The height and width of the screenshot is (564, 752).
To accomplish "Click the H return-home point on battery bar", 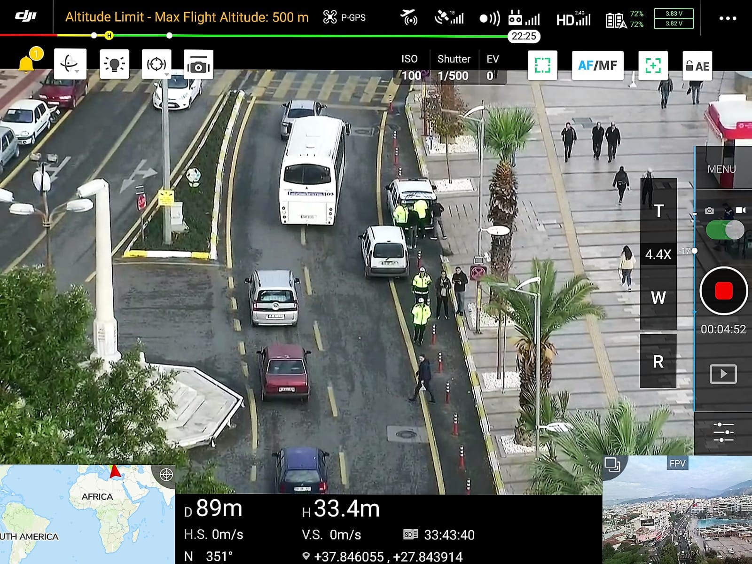I will (x=109, y=35).
